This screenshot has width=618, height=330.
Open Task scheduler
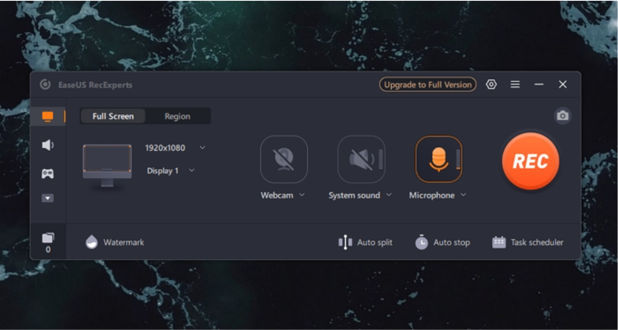528,242
